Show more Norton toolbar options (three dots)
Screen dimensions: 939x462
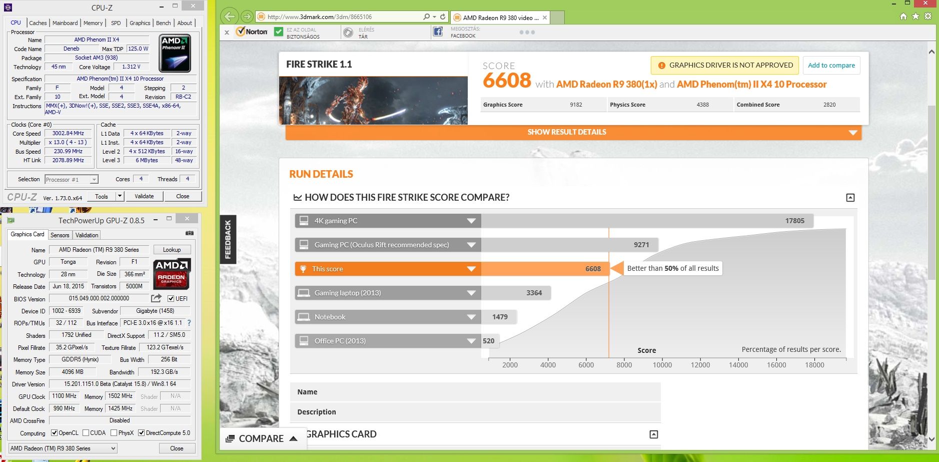click(527, 32)
